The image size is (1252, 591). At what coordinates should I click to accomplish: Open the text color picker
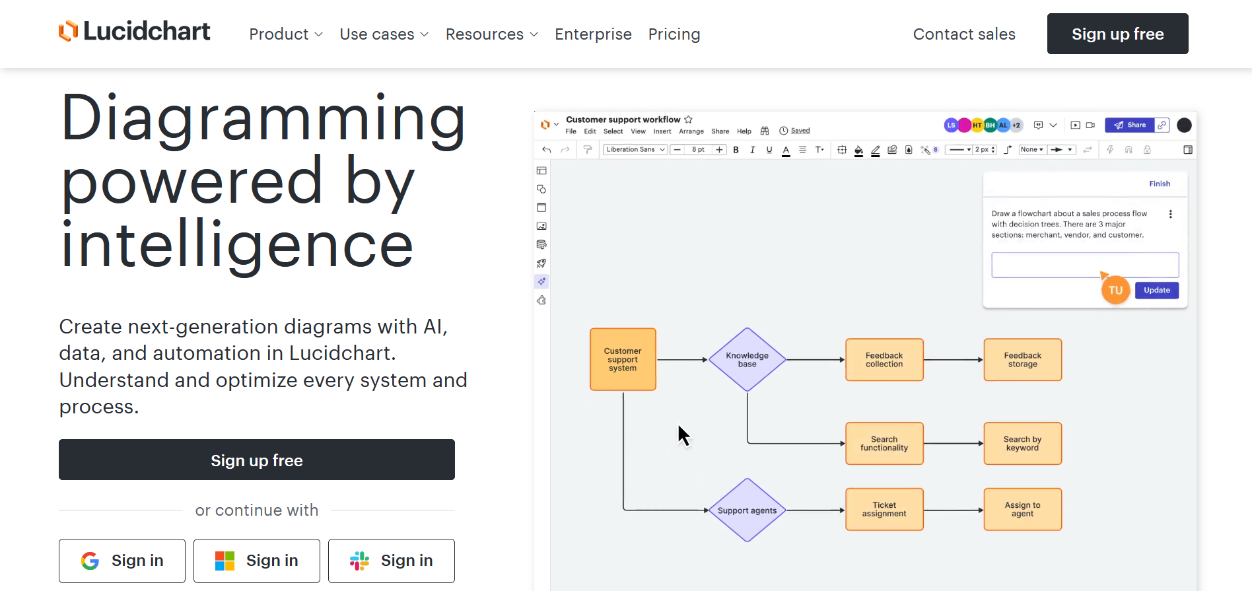[x=786, y=151]
